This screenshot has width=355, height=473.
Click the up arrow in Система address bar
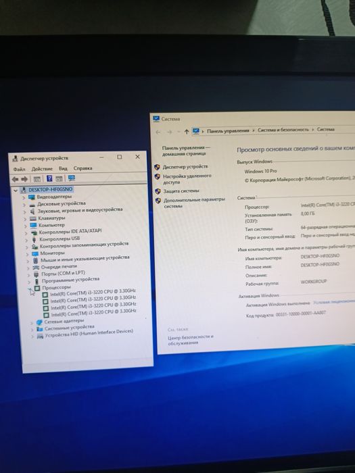(186, 132)
